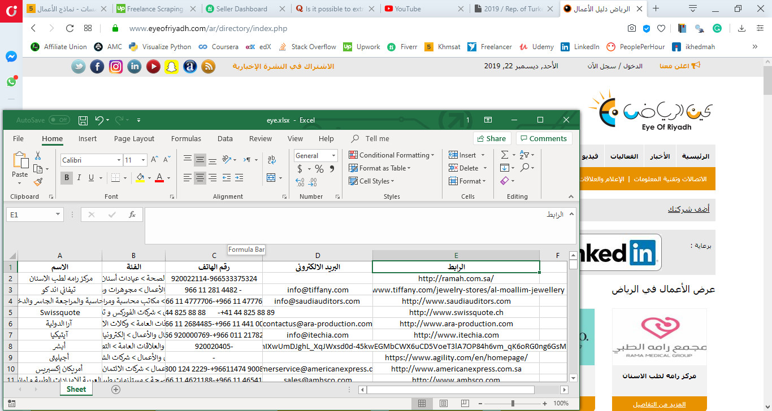Open the Formulas ribbon tab
The width and height of the screenshot is (772, 411).
[186, 138]
